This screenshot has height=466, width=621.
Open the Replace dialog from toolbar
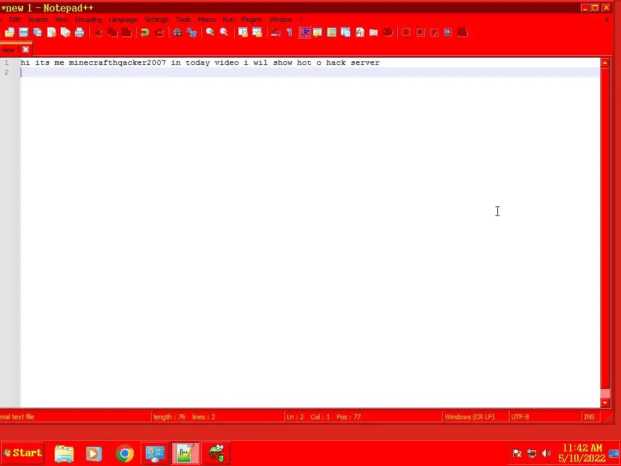click(x=192, y=33)
